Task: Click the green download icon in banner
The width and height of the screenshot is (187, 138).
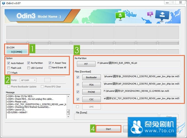Action: [x=120, y=15]
